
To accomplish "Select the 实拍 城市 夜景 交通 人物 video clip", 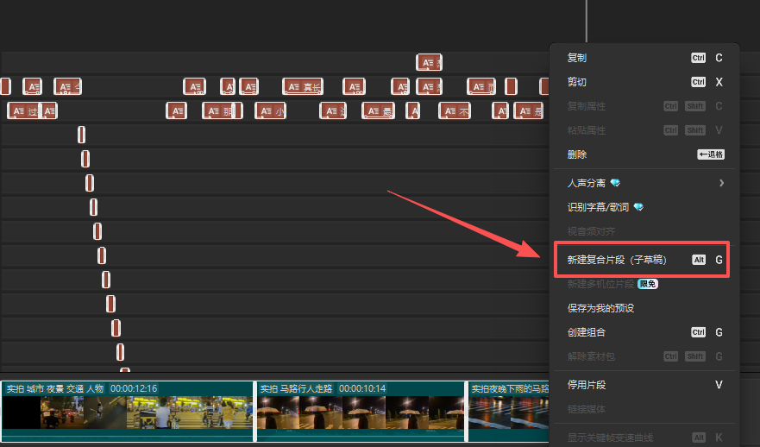I will (x=128, y=412).
